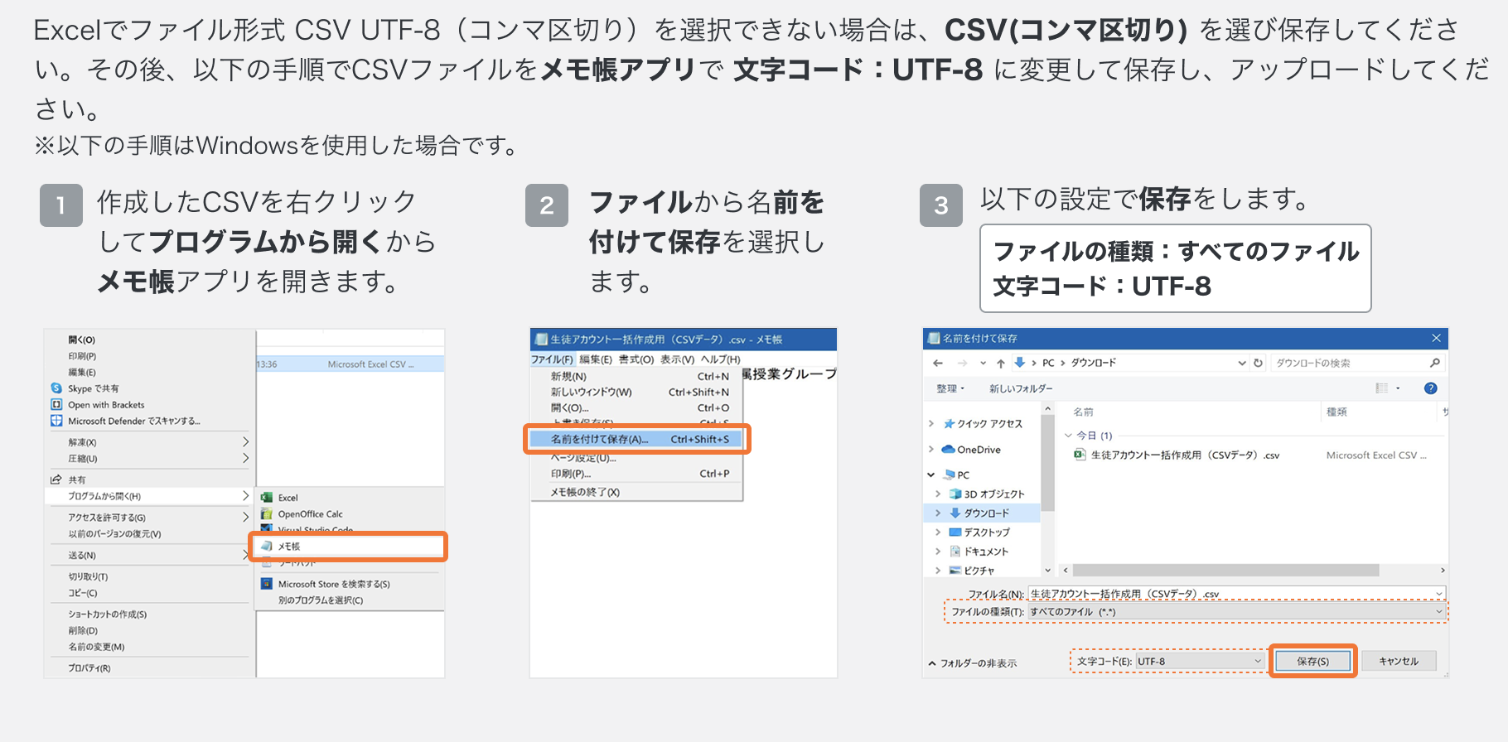Click the Excel icon in the submenu
This screenshot has height=742, width=1508.
click(267, 497)
